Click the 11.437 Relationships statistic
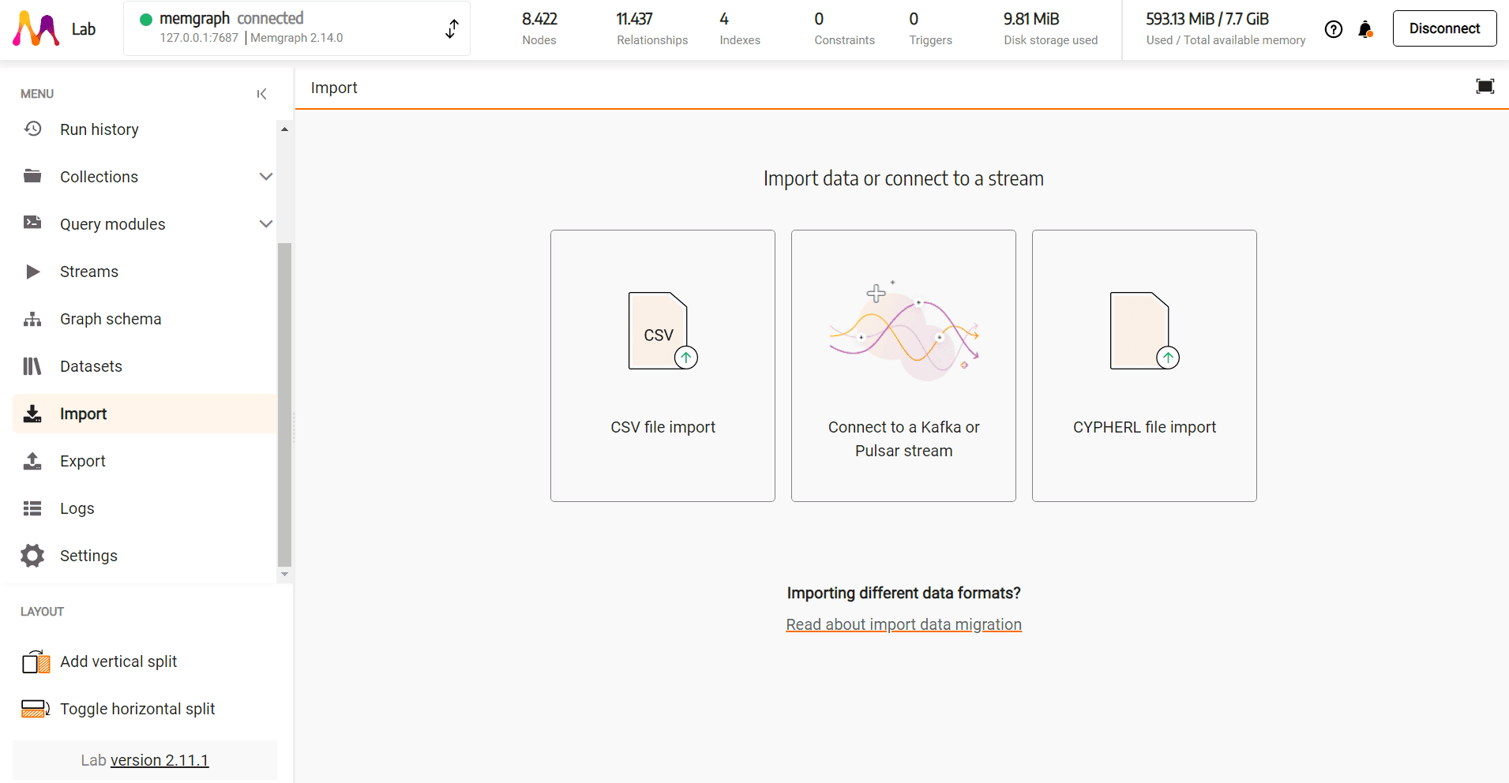This screenshot has height=783, width=1509. click(652, 28)
